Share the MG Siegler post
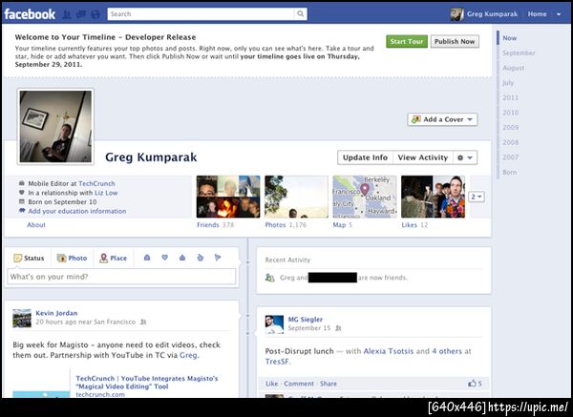Viewport: 573px width, 417px height. (329, 384)
